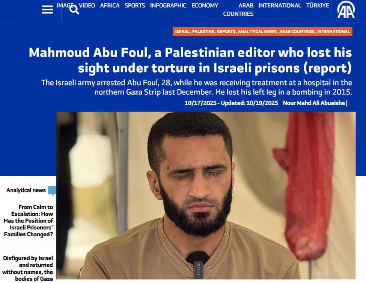Image resolution: width=366 pixels, height=283 pixels.
Task: Select ECONOMY in the top navigation
Action: point(205,5)
